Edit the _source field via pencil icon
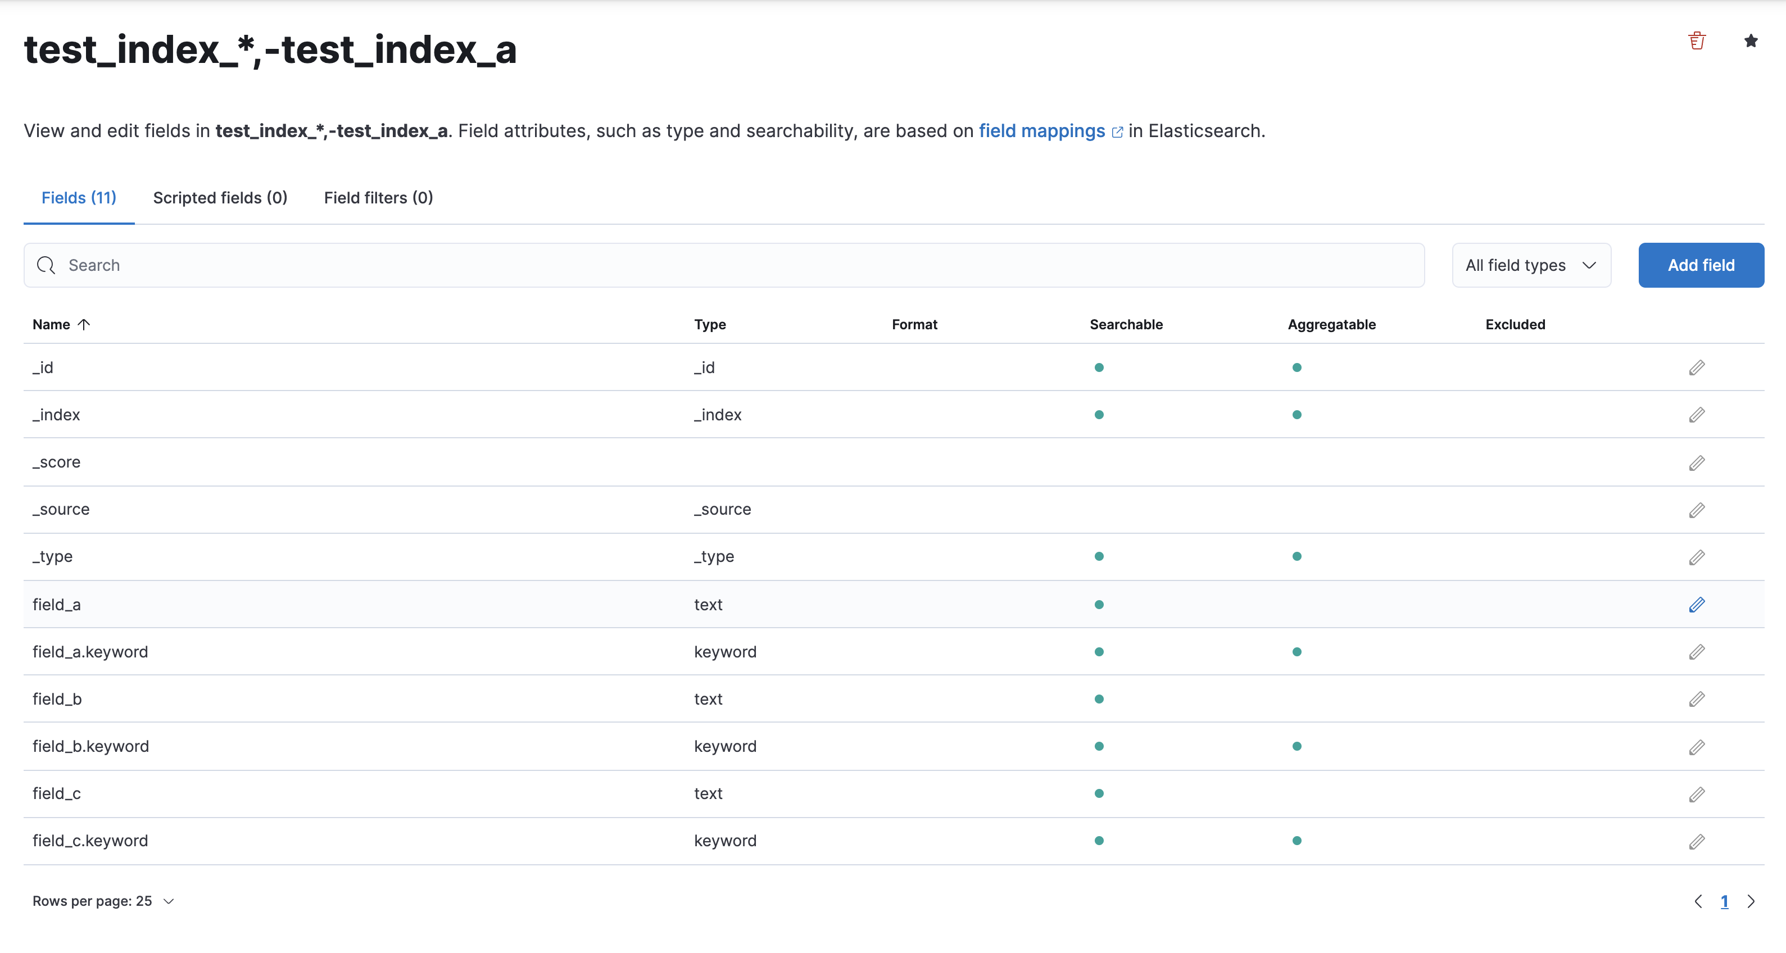The image size is (1786, 953). [1697, 510]
